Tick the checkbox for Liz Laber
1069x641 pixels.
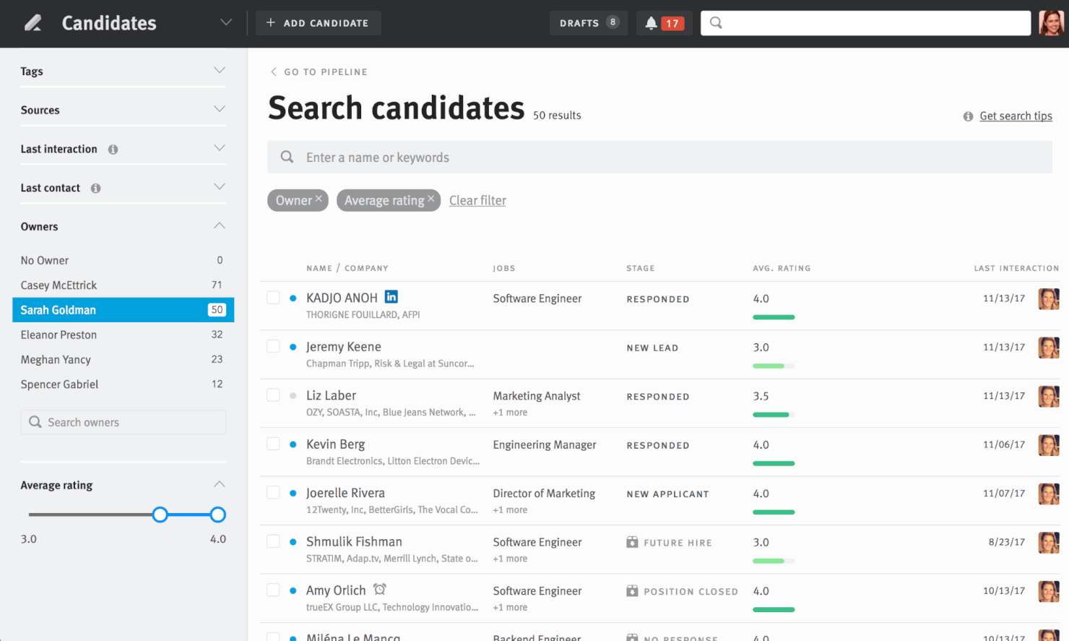[273, 395]
